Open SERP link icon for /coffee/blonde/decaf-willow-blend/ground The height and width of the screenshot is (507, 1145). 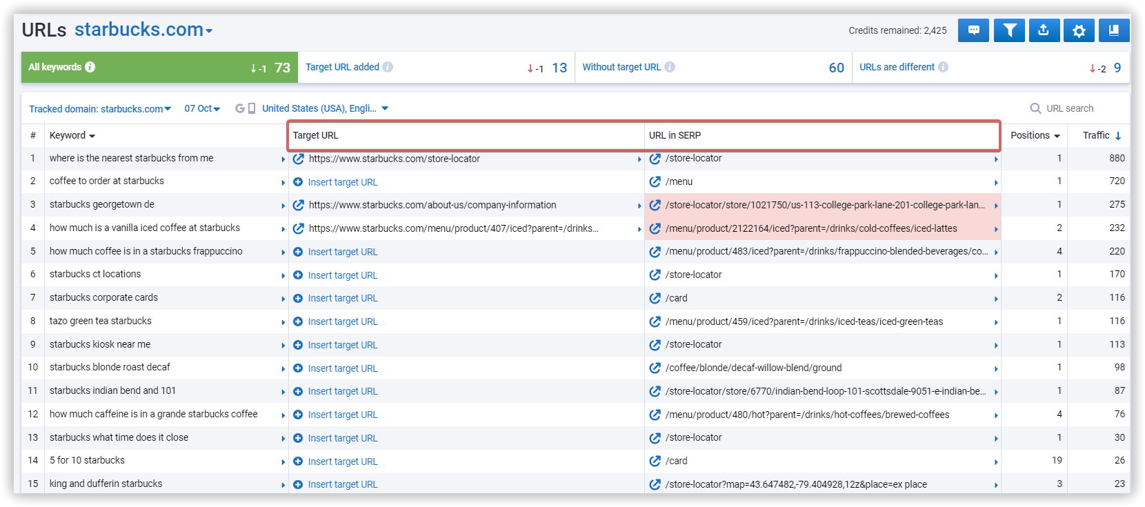coord(655,368)
